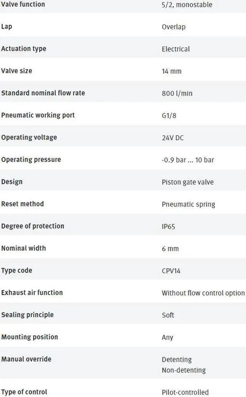Click the "Pilot-controlled" value
Screen dimensions: 246x397
pos(185,392)
